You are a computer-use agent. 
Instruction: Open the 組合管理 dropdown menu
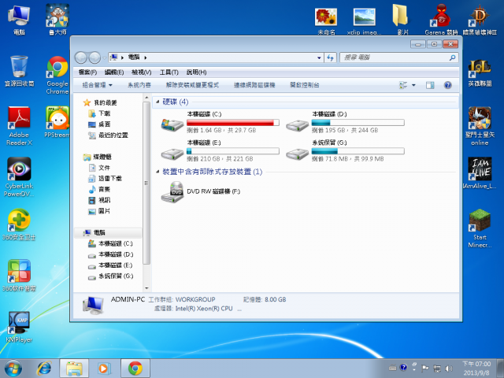(97, 85)
